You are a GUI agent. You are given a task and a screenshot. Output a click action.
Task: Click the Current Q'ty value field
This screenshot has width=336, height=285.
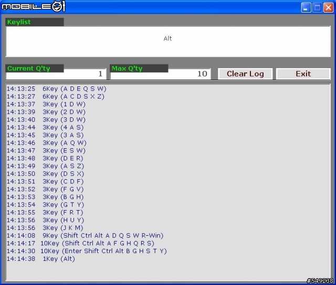pyautogui.click(x=56, y=74)
